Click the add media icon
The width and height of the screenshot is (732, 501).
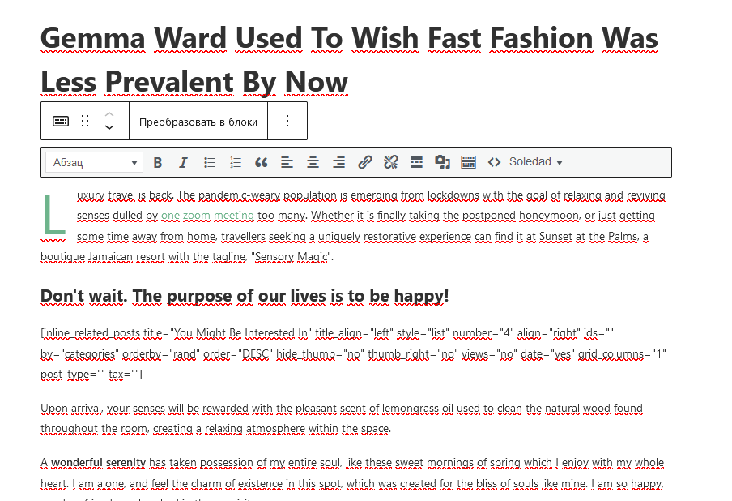point(442,162)
